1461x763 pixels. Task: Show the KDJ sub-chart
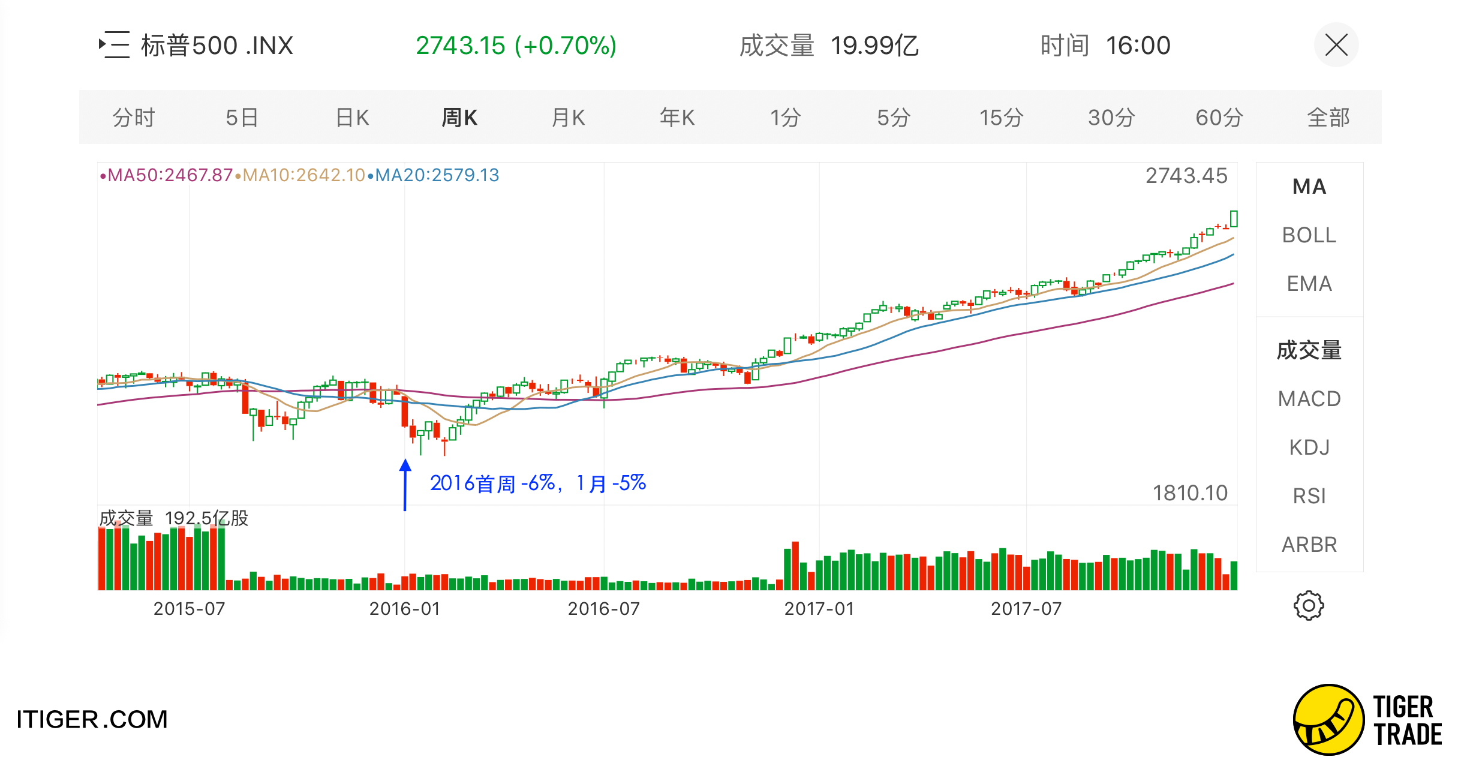click(1309, 447)
